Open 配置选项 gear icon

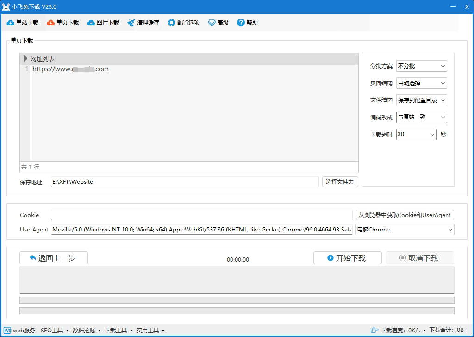pyautogui.click(x=172, y=23)
